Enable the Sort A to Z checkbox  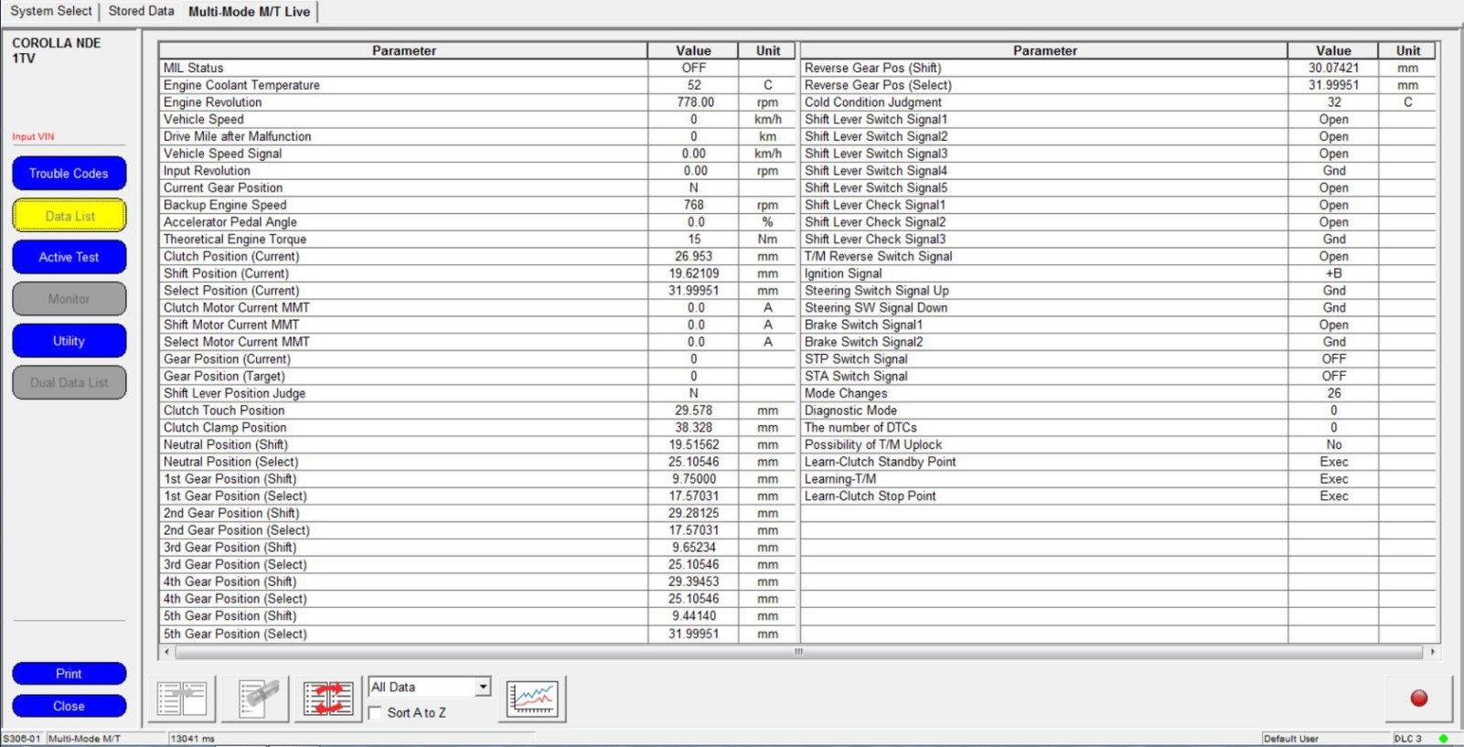click(376, 713)
